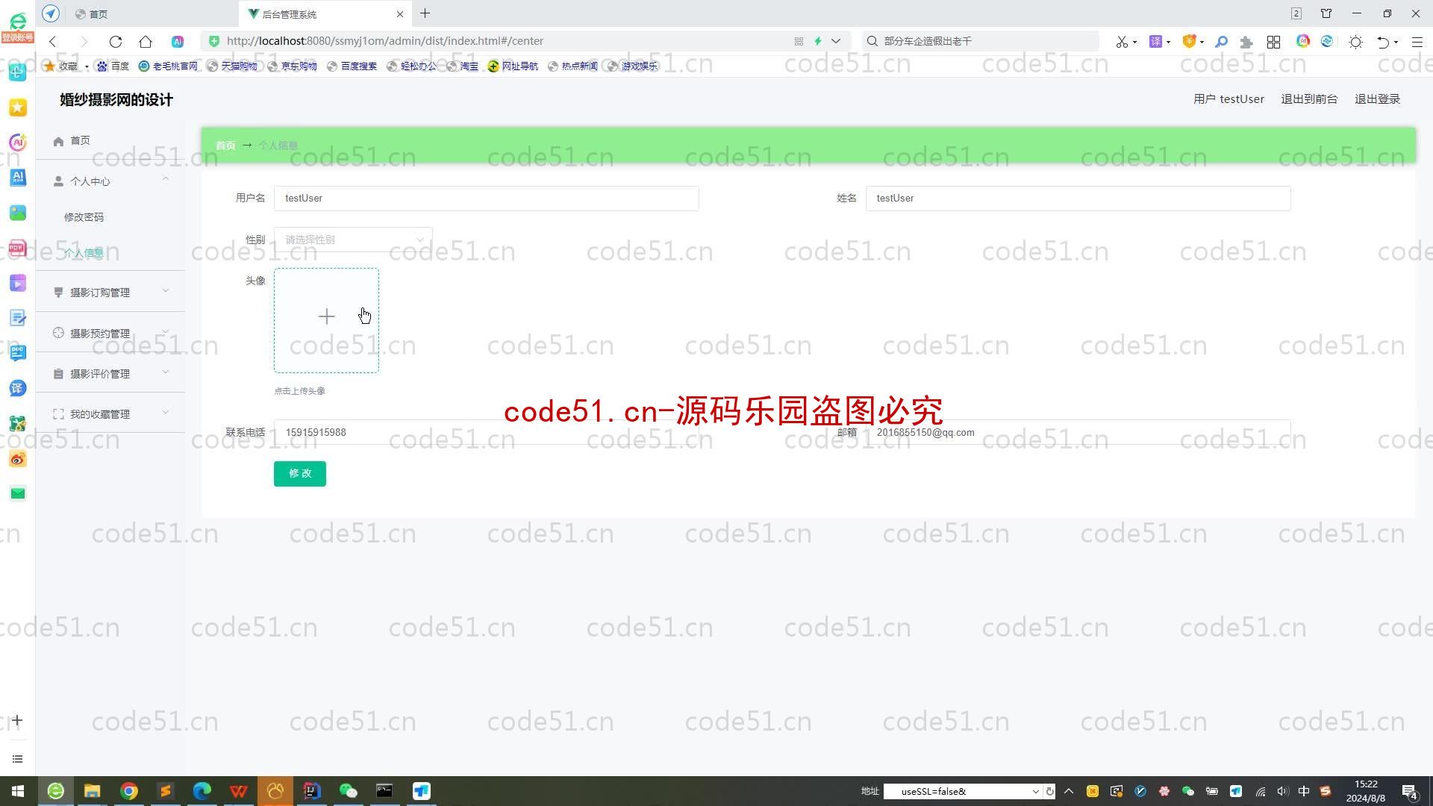Click the 用户名 input field
The image size is (1433, 806).
pos(486,197)
